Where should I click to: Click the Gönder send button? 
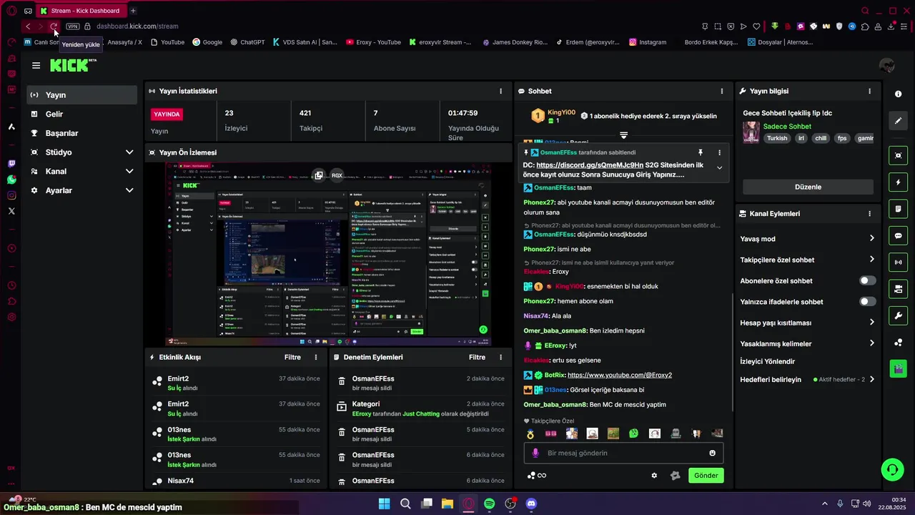click(x=706, y=476)
